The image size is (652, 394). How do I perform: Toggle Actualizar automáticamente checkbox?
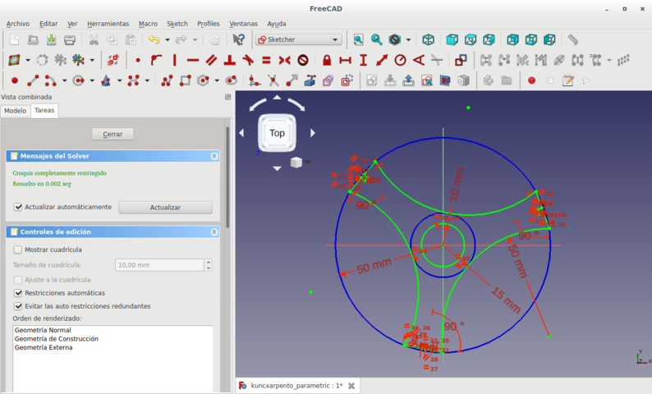click(x=19, y=207)
